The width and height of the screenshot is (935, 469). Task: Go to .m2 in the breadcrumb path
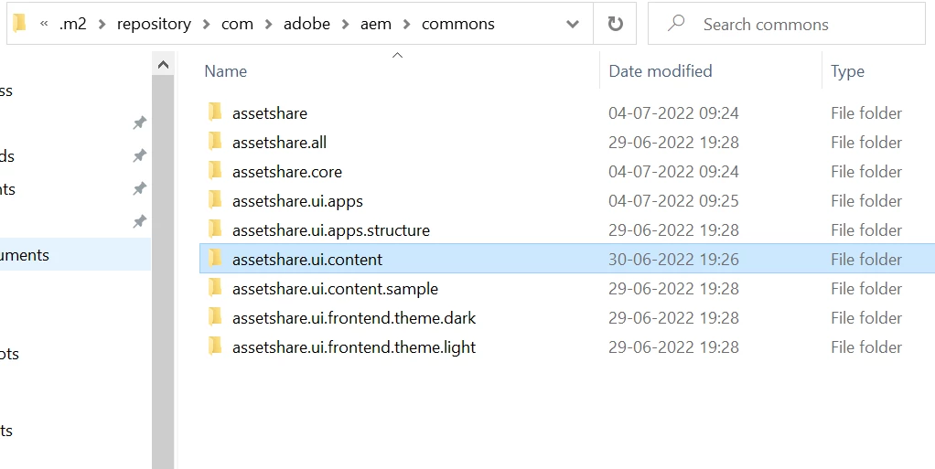73,24
